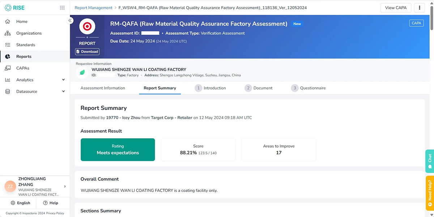The image size is (434, 217).
Task: Open the Privacy Policy link
Action: coord(55,213)
